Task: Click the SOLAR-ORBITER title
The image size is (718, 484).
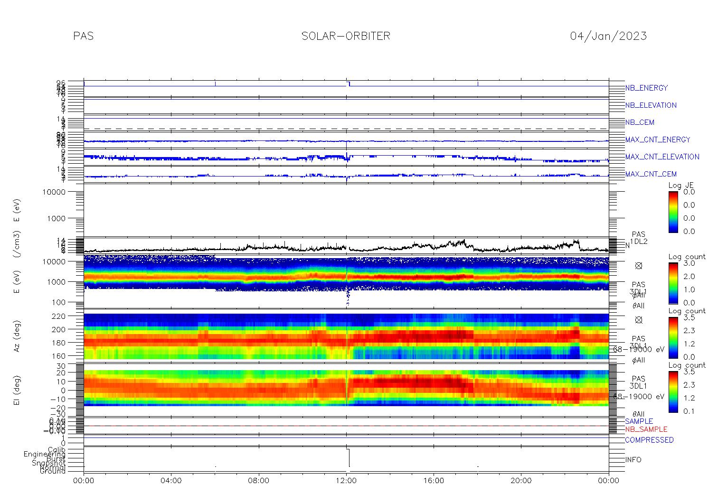Action: click(x=346, y=36)
